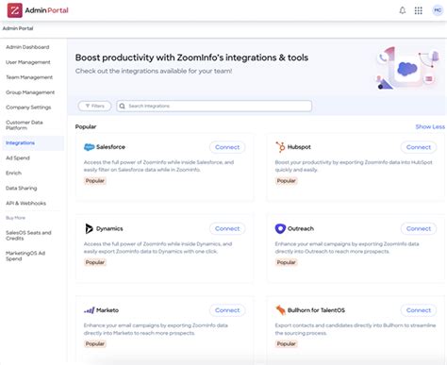Click the Dynamics logo icon

tap(89, 228)
